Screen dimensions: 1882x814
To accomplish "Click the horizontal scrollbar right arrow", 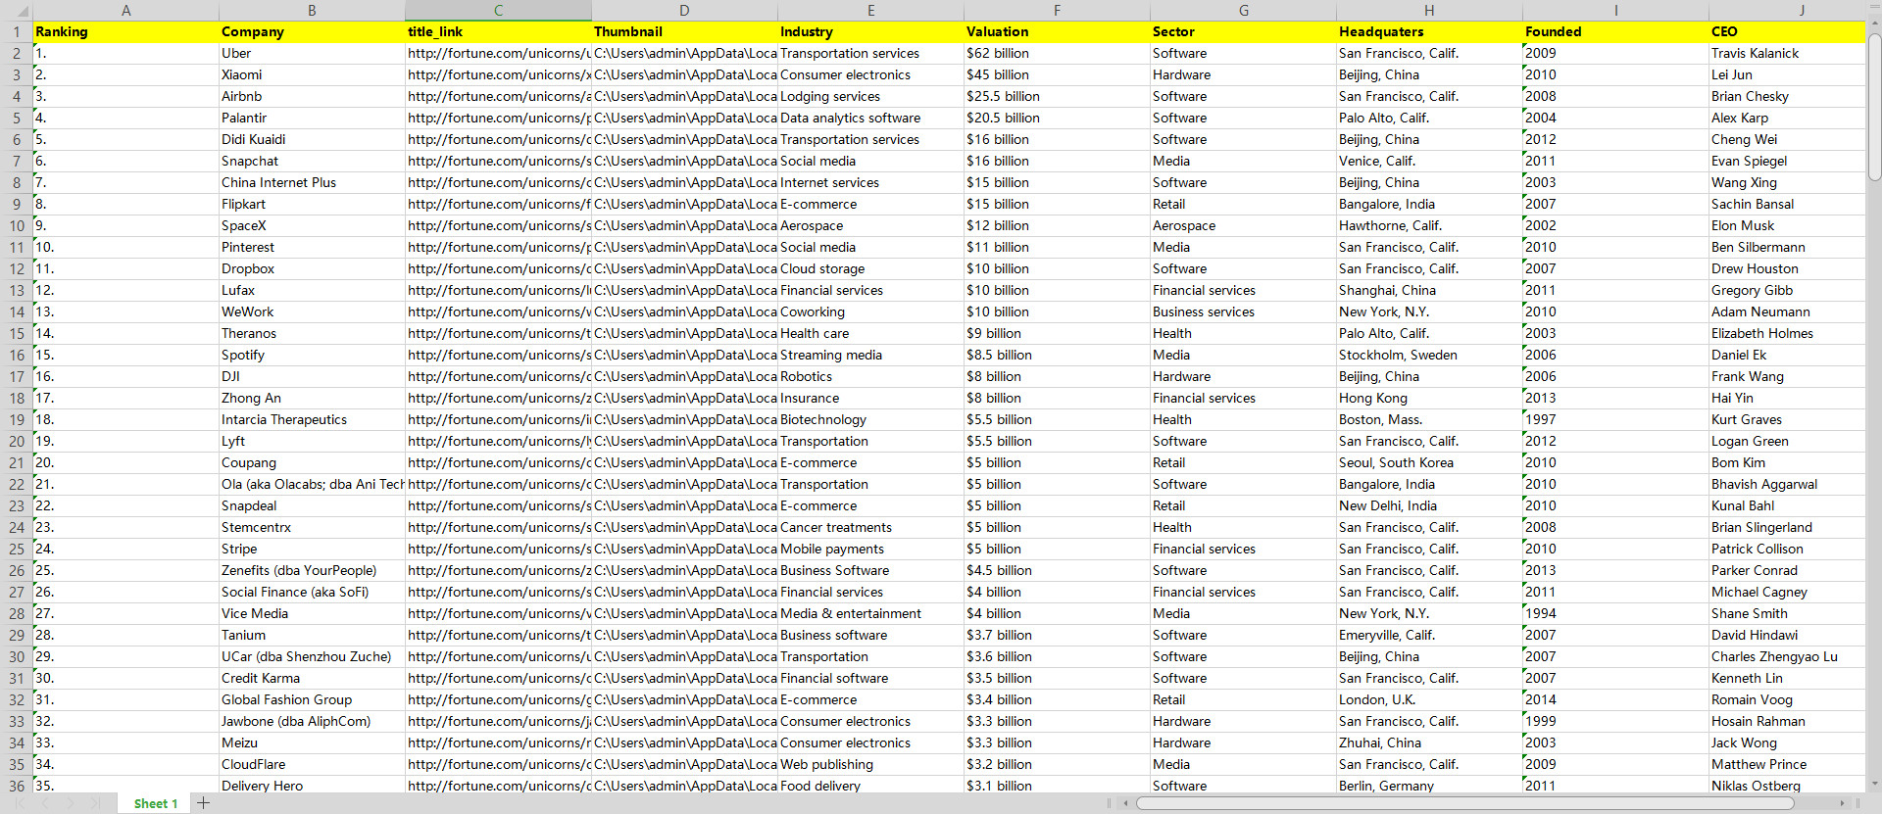I will click(x=1843, y=803).
